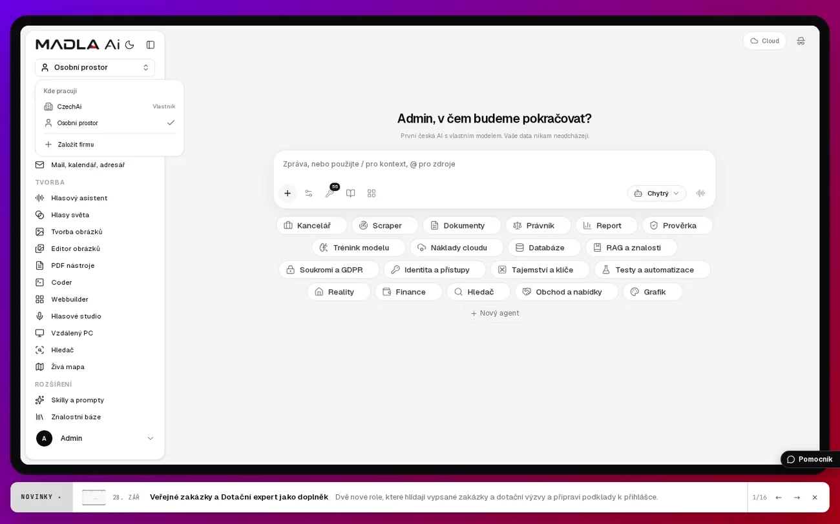840x524 pixels.
Task: Click the Cloud button at top right
Action: 764,41
